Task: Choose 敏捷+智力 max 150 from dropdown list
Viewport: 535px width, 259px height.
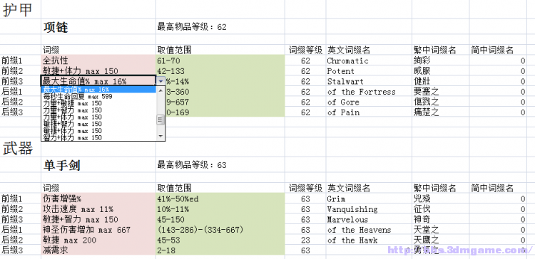Action: pyautogui.click(x=99, y=124)
